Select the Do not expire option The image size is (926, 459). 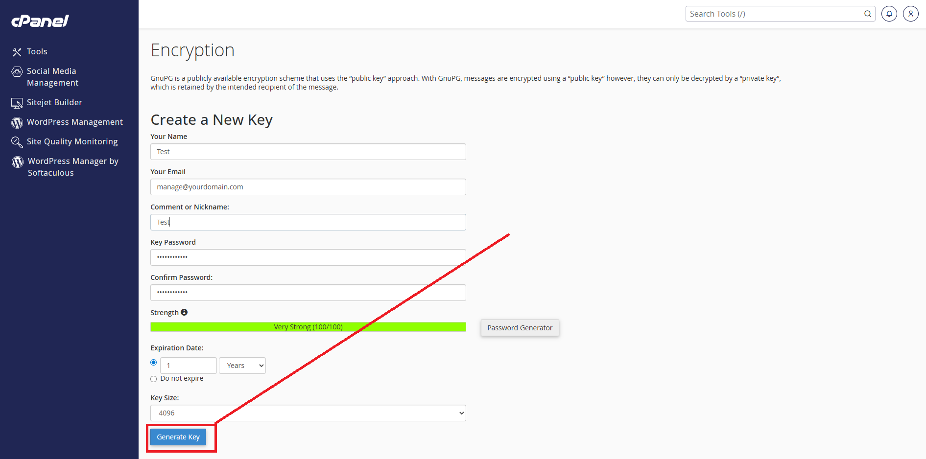(x=154, y=379)
